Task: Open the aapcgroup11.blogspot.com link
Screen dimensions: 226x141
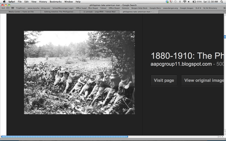Action: [181, 64]
